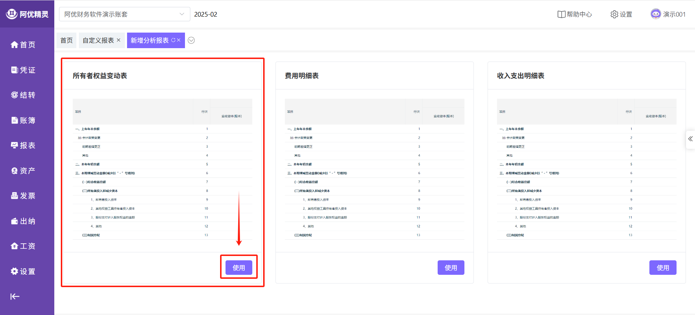Open the 凭证 voucher sidebar item
The image size is (695, 315).
coord(23,70)
